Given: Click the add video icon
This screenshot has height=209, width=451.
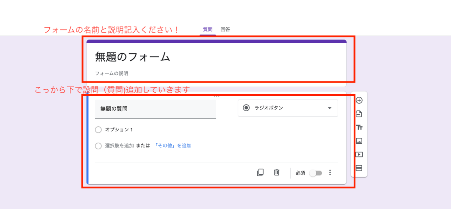Looking at the screenshot, I should click(x=359, y=155).
